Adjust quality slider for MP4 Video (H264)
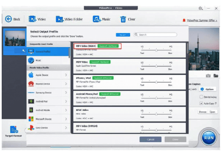221x151 pixels. (x=156, y=50)
